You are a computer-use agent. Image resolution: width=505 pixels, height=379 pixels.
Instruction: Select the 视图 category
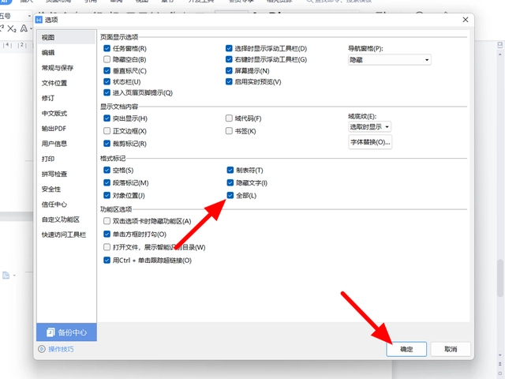(66, 37)
